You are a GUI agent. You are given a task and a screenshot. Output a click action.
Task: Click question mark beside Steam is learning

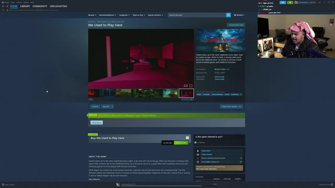click(x=241, y=158)
